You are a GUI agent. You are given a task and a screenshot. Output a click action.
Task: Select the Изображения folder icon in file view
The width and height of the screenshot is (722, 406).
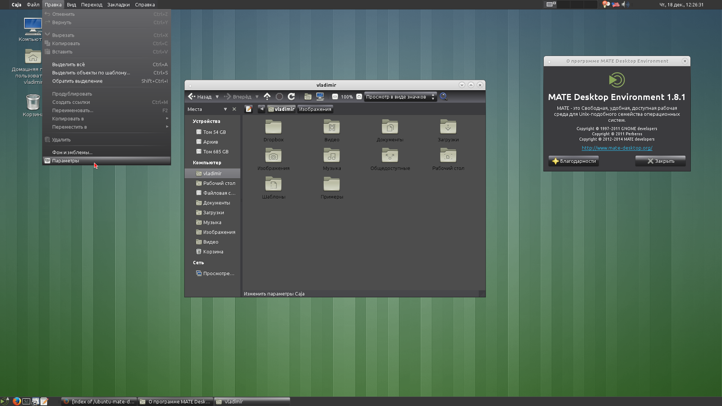[273, 156]
